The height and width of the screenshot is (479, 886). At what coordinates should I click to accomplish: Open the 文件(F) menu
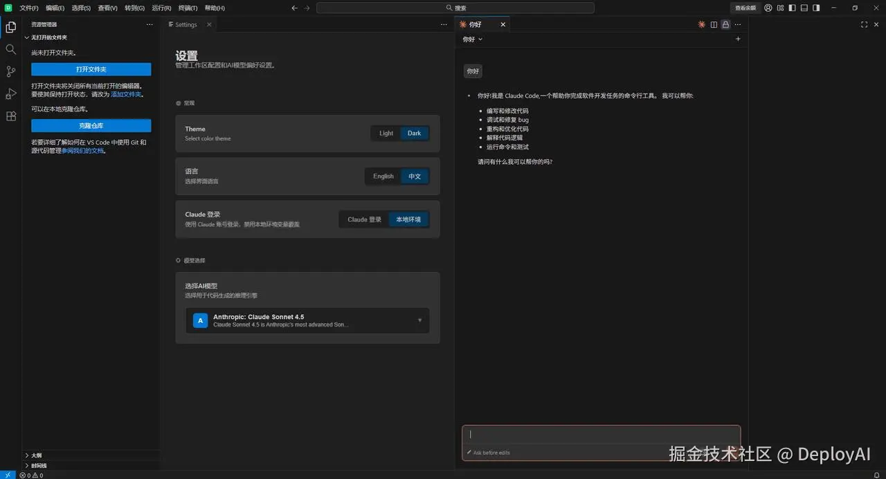tap(29, 8)
